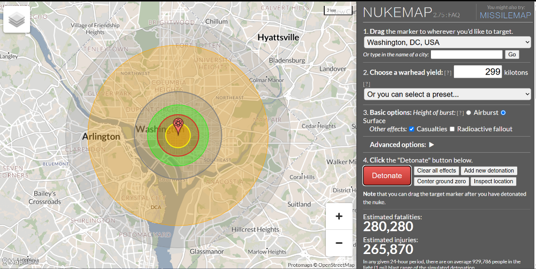Open the map layers switcher
The width and height of the screenshot is (536, 269).
pyautogui.click(x=17, y=20)
